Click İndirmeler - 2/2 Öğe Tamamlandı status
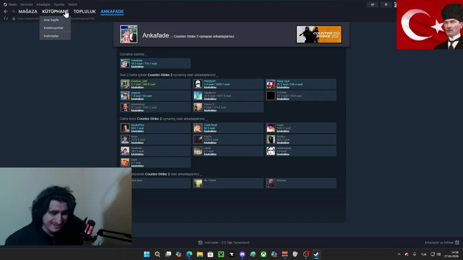Screen dimensions: 463x260 (227, 243)
